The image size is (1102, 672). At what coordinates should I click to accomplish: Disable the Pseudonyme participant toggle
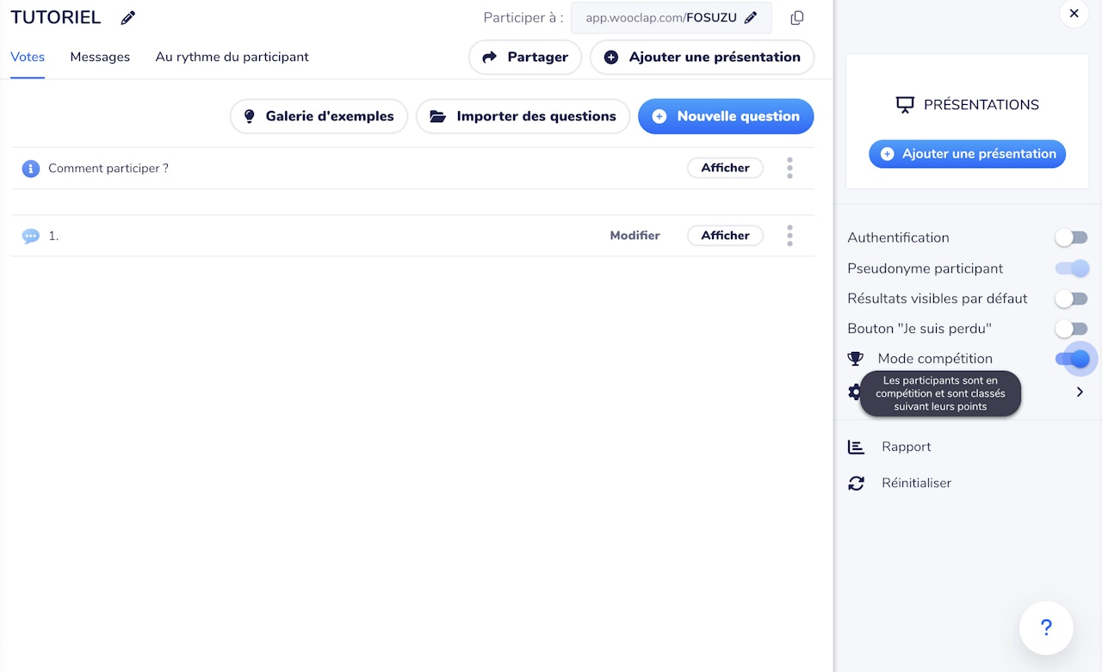1071,268
